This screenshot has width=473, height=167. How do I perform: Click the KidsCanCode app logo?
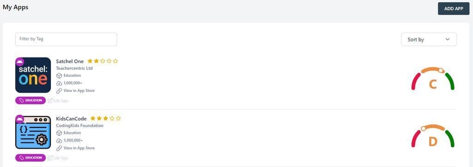(x=33, y=132)
